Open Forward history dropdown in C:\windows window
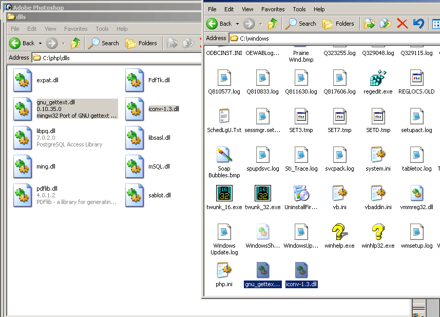This screenshot has height=317, width=440. (261, 24)
